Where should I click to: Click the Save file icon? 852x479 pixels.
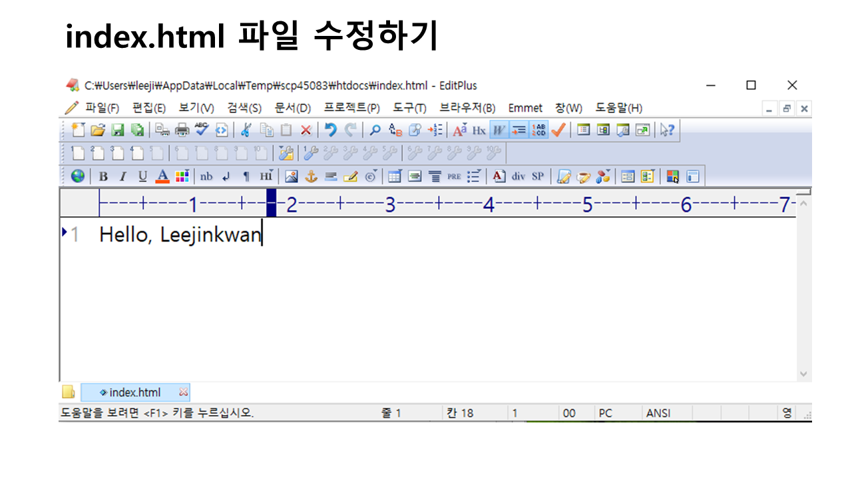click(117, 130)
